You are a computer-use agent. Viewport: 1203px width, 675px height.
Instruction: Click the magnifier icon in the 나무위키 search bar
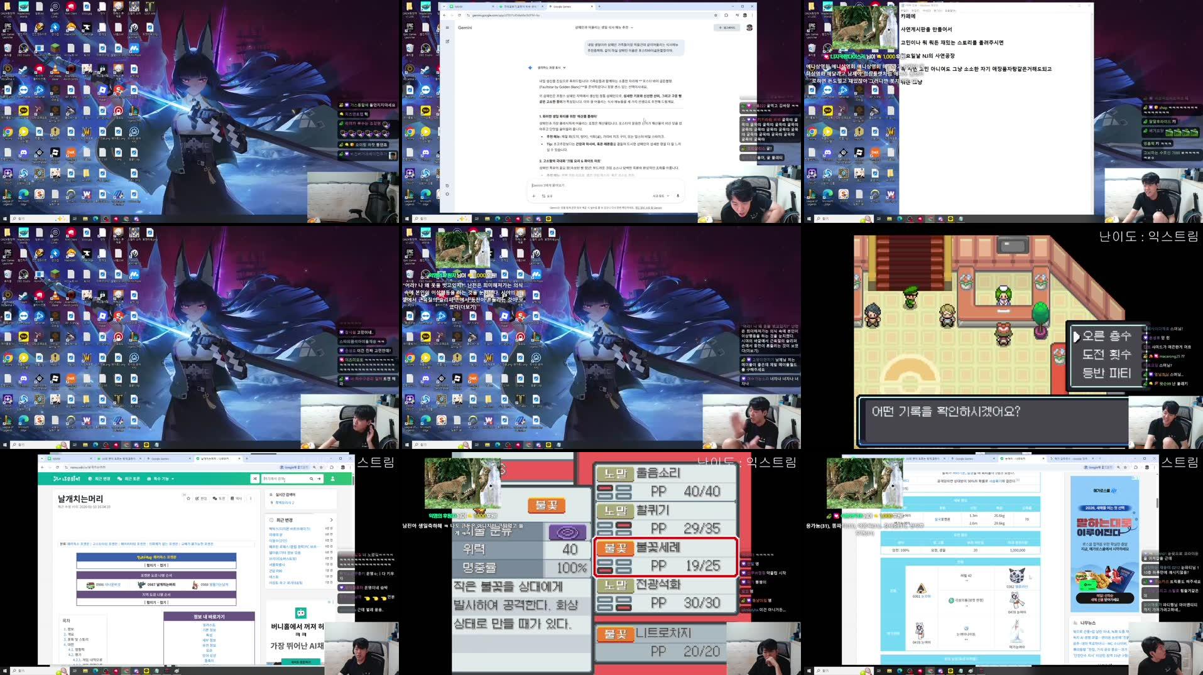pyautogui.click(x=312, y=478)
